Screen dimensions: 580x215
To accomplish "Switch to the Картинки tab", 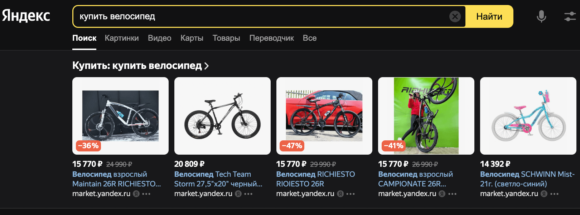I will (x=122, y=38).
